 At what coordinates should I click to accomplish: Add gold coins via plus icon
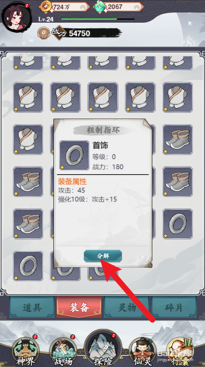tap(52, 11)
